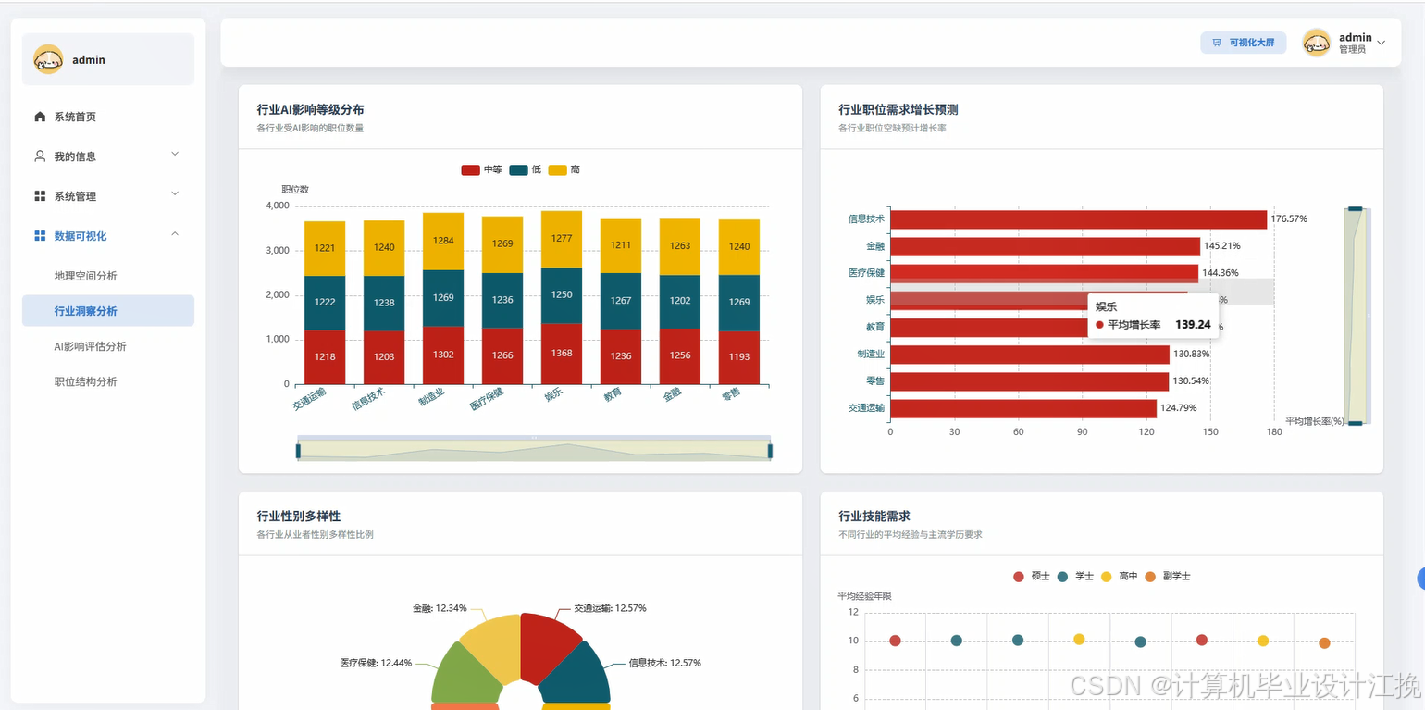Click the 娱乐 axis label in growth chart
Screen dimensions: 1425x710
(875, 300)
